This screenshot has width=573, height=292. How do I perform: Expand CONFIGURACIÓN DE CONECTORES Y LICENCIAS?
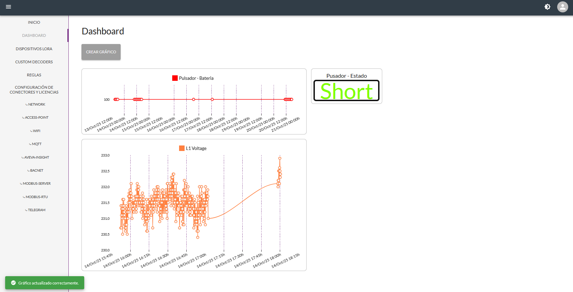(x=34, y=90)
